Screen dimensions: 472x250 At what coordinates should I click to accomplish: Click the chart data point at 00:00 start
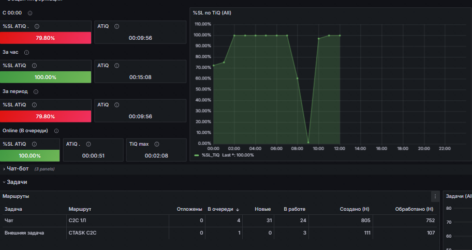point(213,66)
